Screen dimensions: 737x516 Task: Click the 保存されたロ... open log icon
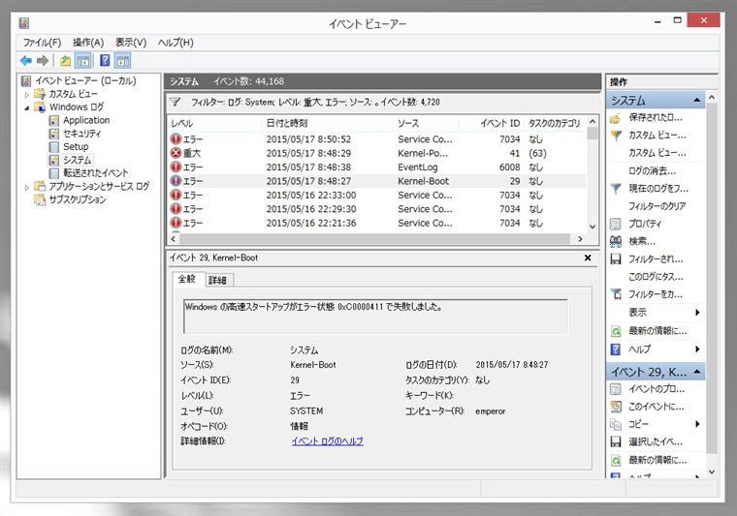click(615, 118)
